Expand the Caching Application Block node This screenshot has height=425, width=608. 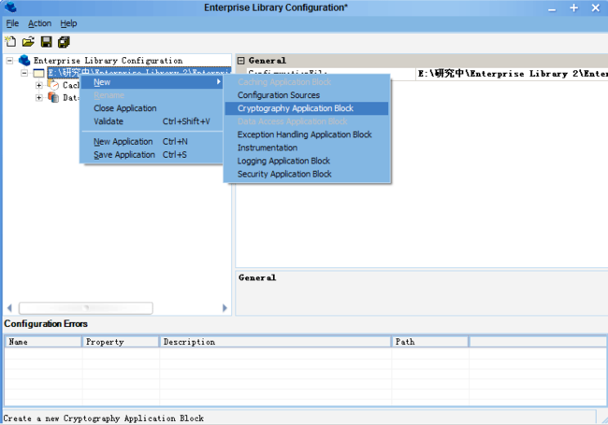pos(38,85)
